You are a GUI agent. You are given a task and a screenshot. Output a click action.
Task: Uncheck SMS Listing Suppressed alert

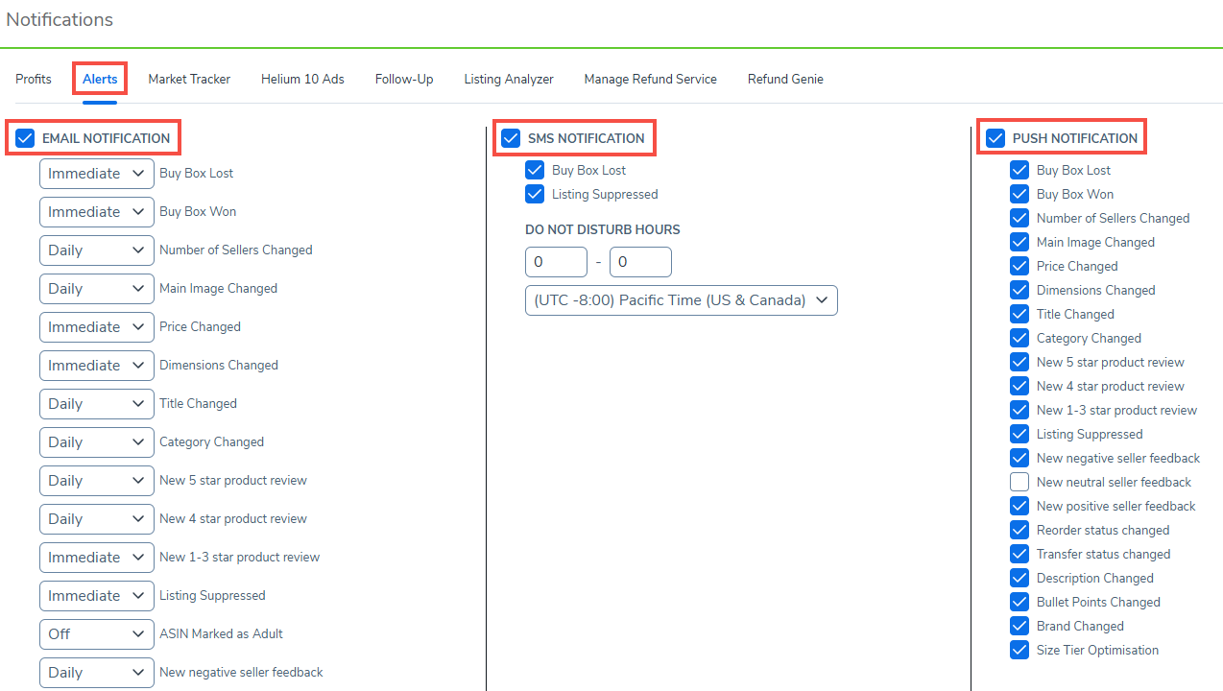click(x=535, y=194)
